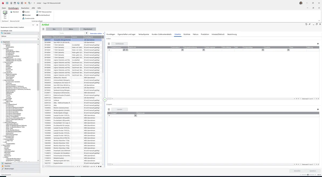Open Zusatzmodule in ribbon
The image size is (322, 177).
click(x=28, y=18)
